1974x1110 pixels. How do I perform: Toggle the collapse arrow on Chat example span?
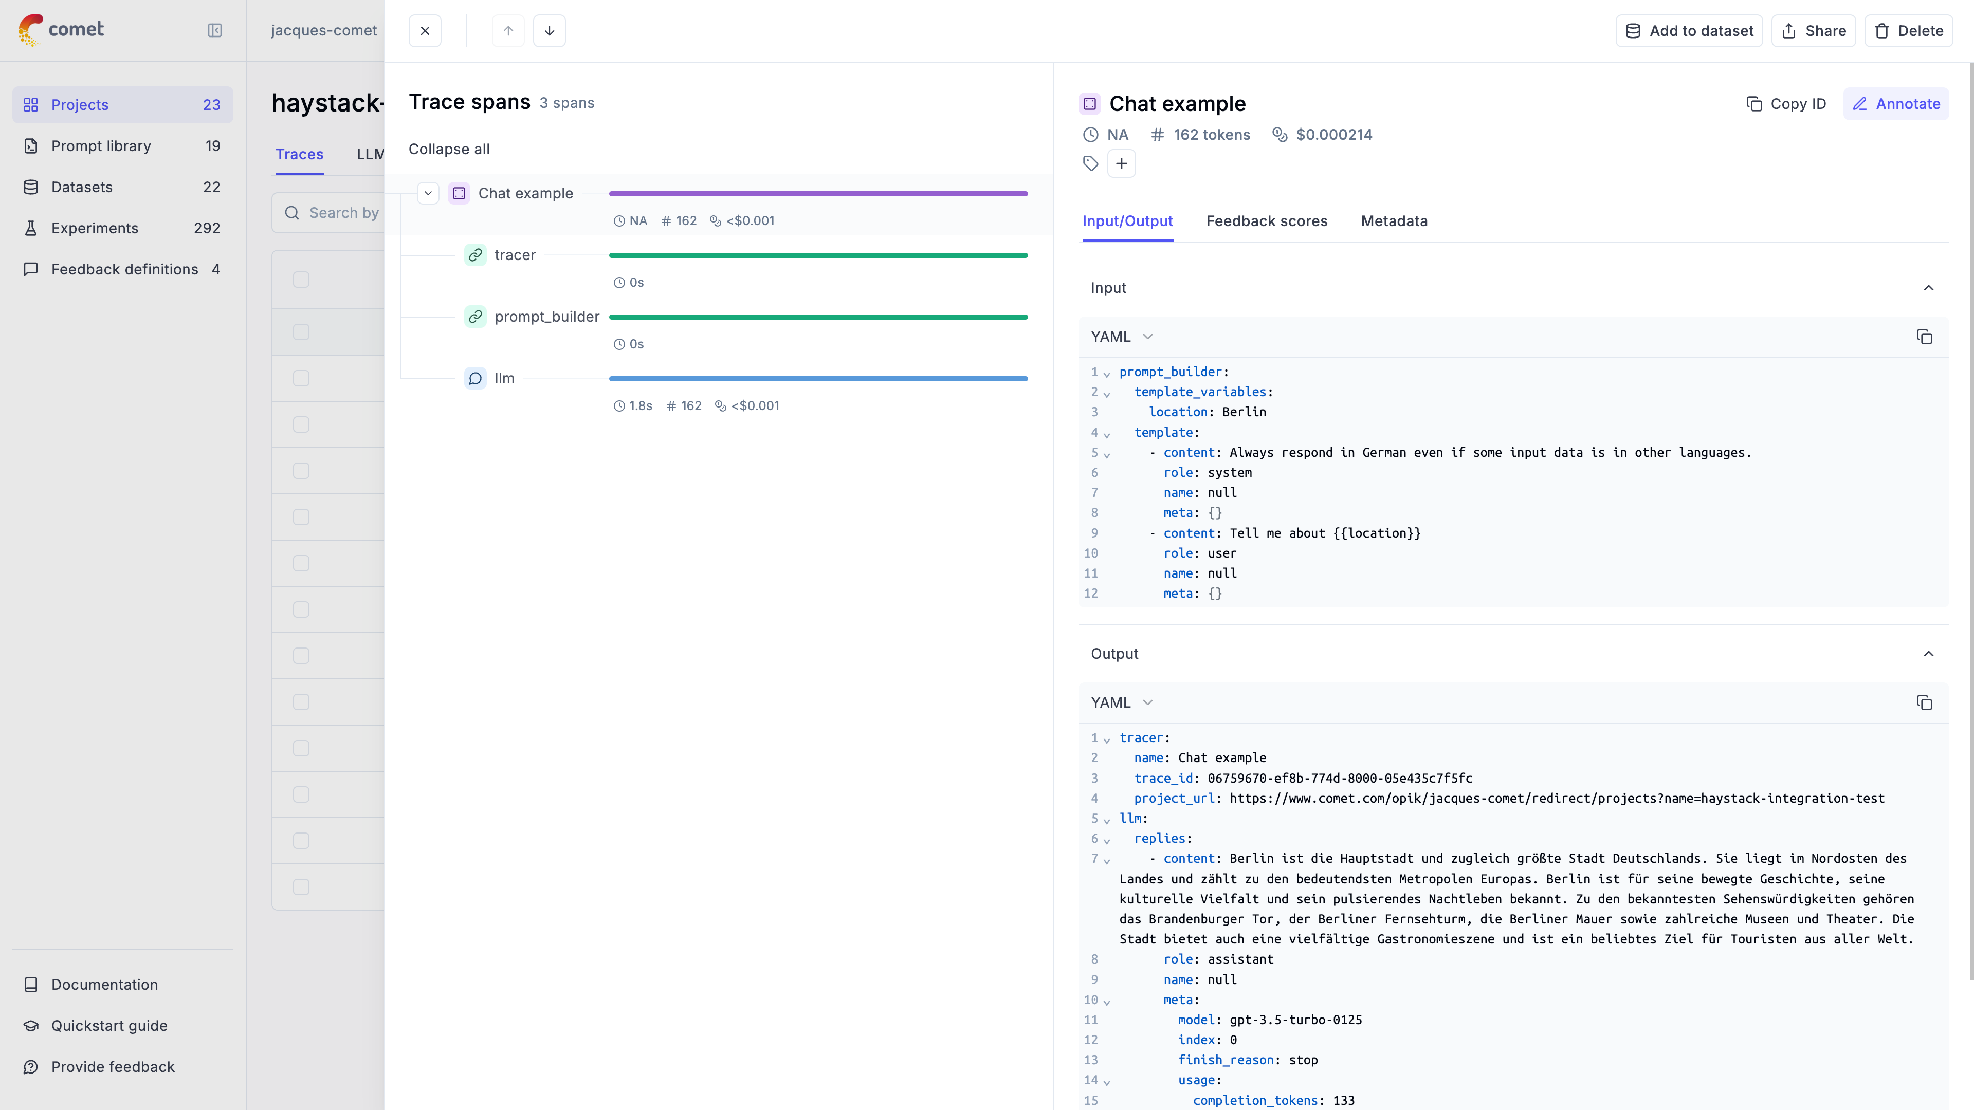pyautogui.click(x=428, y=193)
